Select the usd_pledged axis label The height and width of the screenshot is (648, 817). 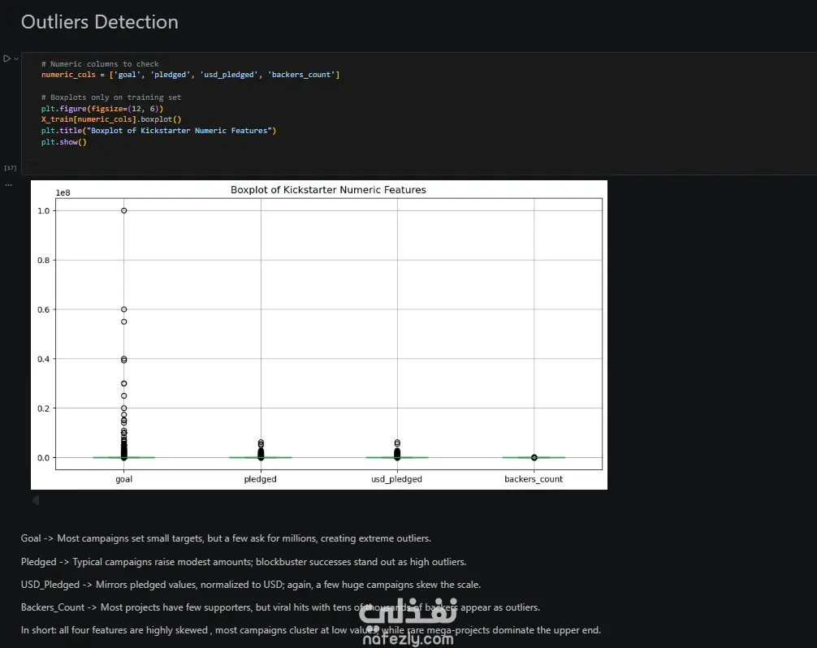pyautogui.click(x=396, y=479)
